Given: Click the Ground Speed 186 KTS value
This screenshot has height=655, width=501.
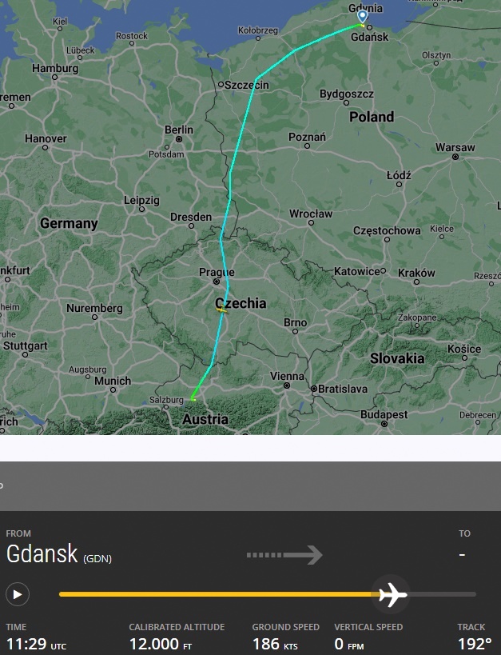Looking at the screenshot, I should point(275,644).
